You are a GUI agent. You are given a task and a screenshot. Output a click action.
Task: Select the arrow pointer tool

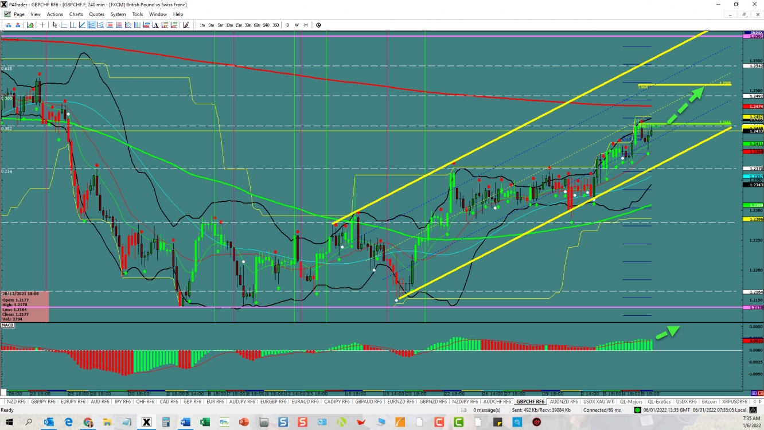click(55, 25)
